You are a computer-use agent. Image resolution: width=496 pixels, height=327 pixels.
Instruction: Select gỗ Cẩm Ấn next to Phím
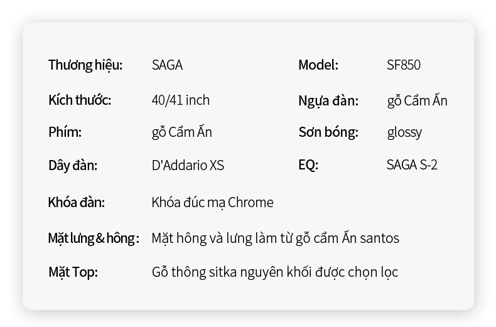[x=182, y=132]
